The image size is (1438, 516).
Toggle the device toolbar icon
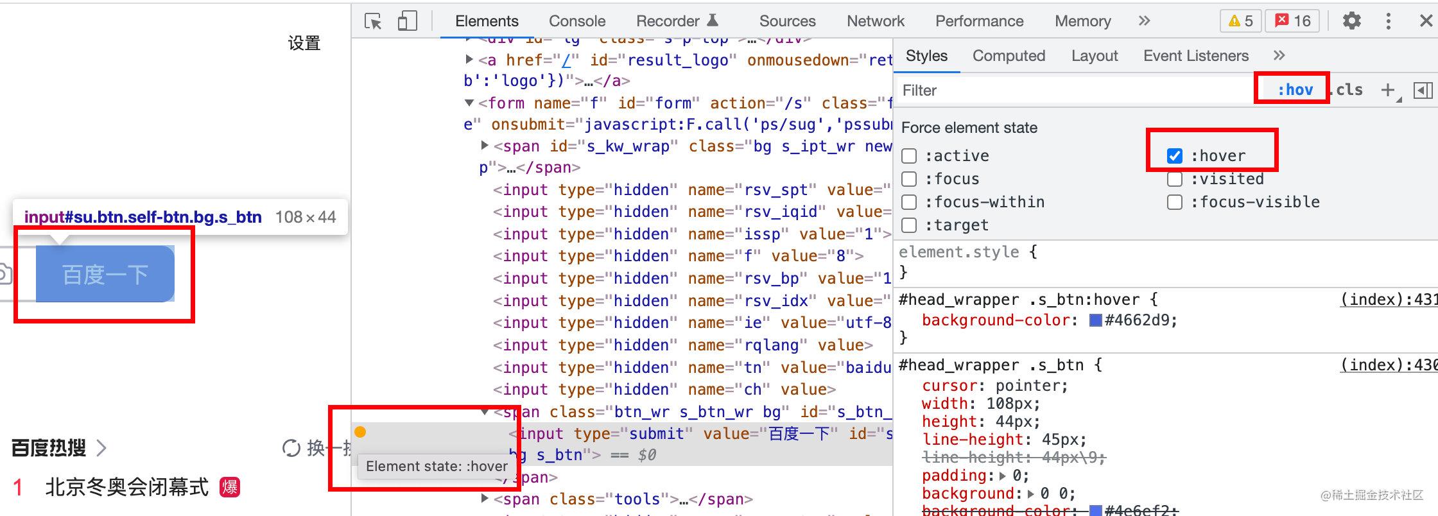407,21
